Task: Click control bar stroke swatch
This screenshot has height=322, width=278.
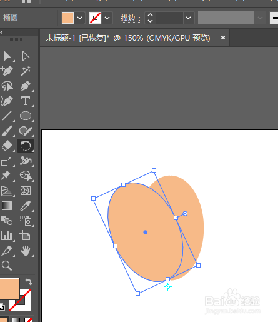Action: [x=95, y=18]
